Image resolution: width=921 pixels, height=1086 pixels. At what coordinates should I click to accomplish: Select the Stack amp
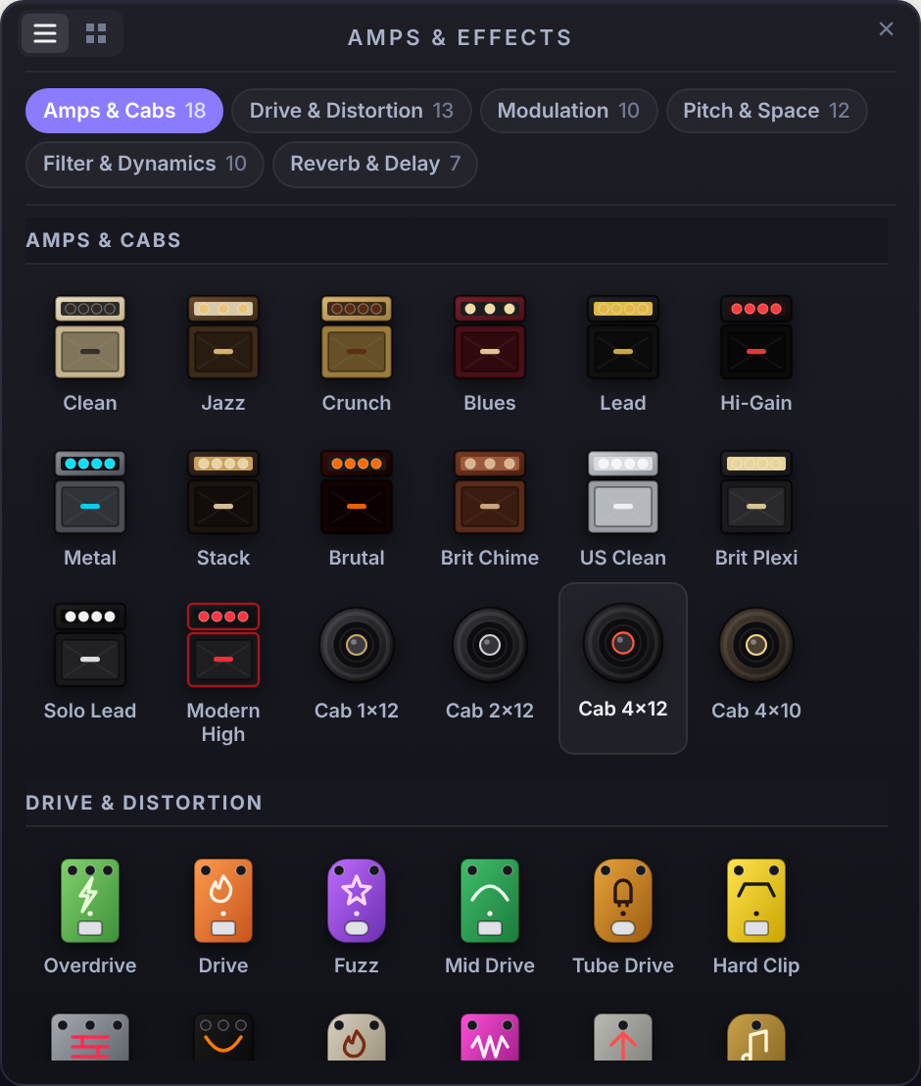coord(223,509)
